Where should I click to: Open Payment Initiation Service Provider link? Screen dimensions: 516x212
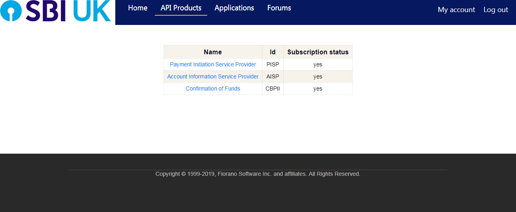pos(213,64)
